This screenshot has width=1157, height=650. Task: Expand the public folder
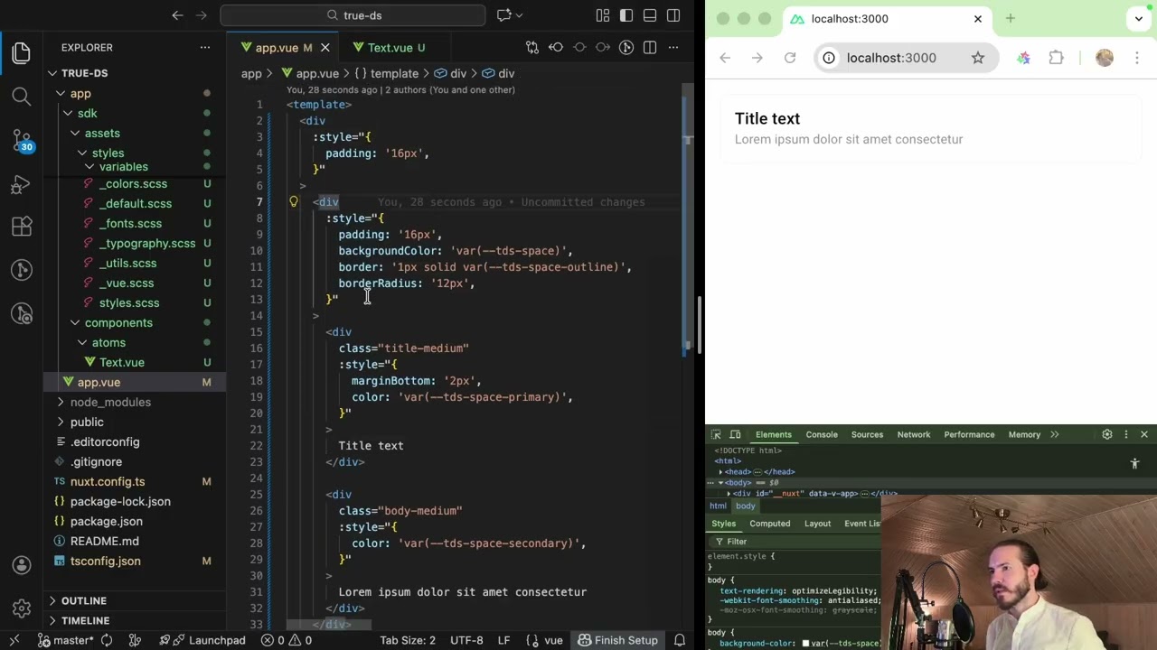(61, 422)
